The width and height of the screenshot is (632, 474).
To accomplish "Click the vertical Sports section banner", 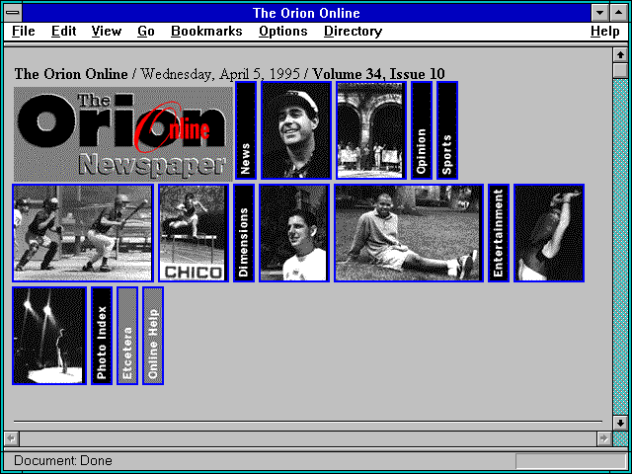I will 447,130.
